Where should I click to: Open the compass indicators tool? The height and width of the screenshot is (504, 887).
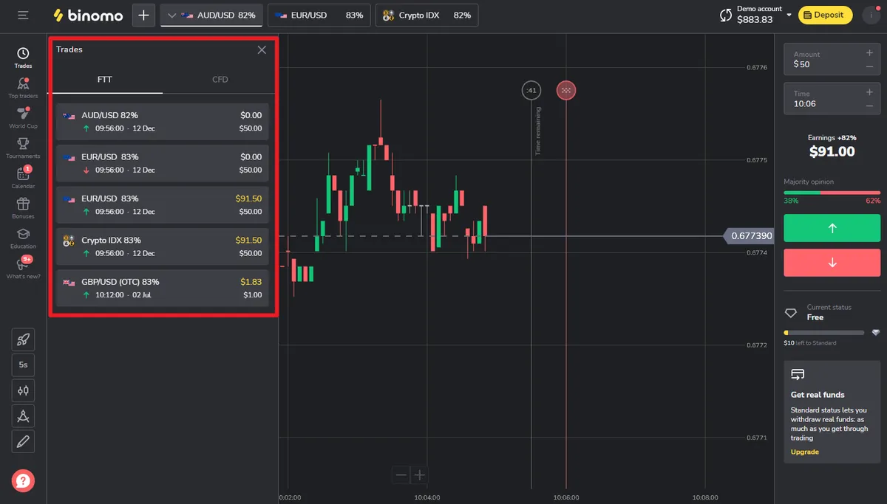[23, 416]
